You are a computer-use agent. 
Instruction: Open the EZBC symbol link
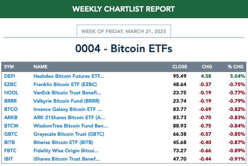coord(10,84)
